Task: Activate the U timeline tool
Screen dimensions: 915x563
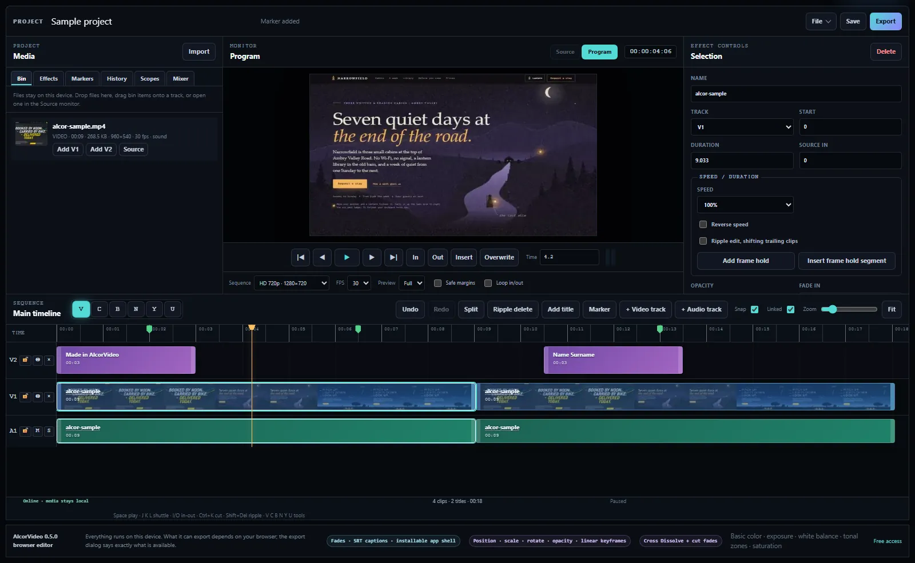Action: tap(173, 309)
